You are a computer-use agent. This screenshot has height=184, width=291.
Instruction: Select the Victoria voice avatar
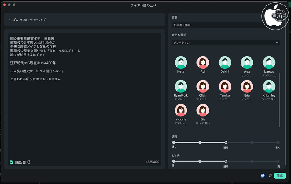[181, 110]
